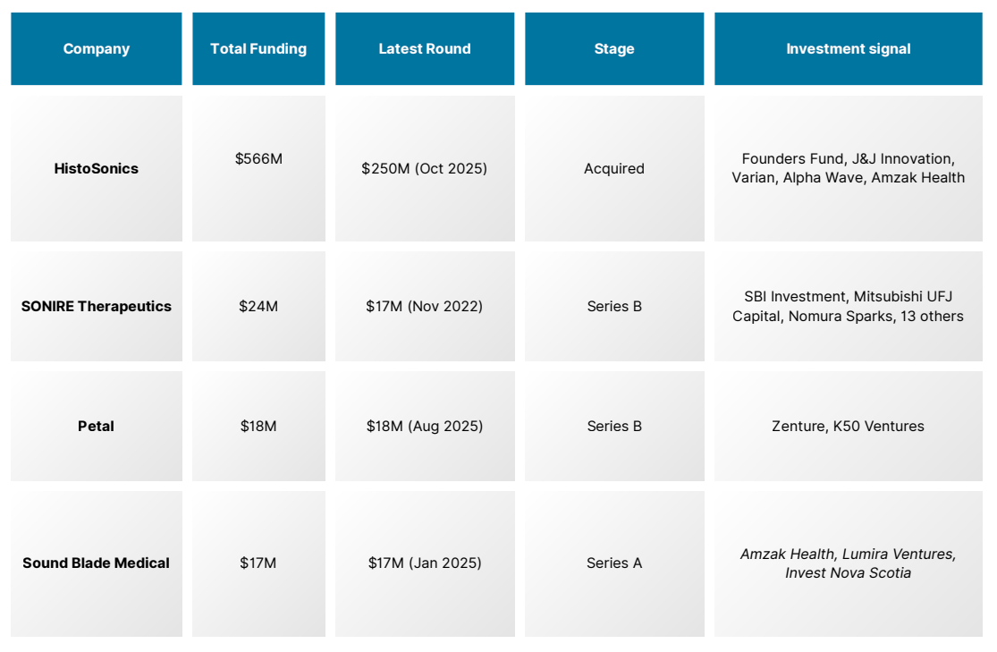Select the Total Funding column header
Viewport: 997px width, 652px height.
[258, 48]
